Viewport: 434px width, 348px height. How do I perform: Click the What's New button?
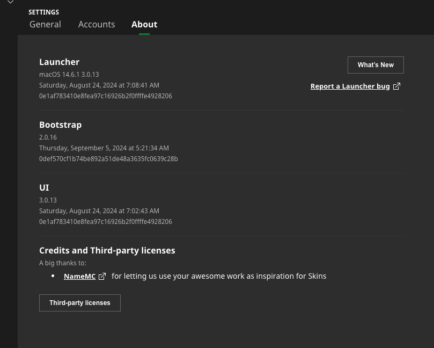tap(376, 65)
